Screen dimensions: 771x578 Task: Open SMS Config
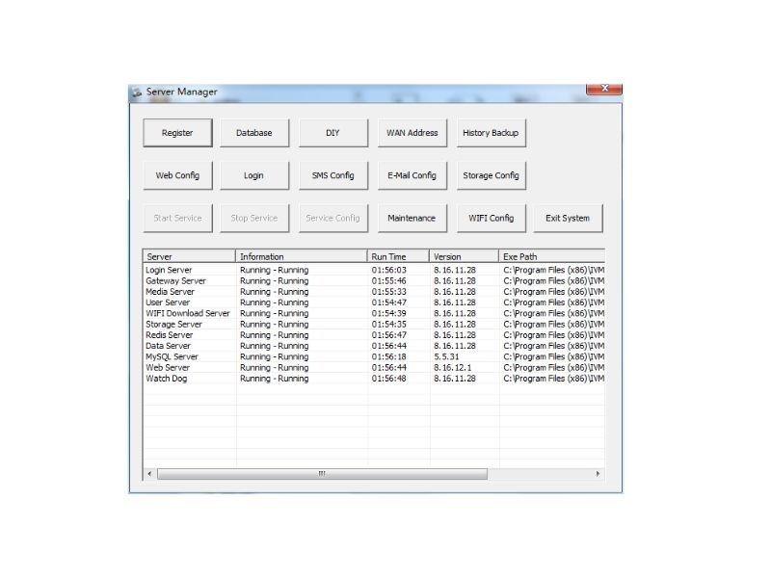point(332,175)
